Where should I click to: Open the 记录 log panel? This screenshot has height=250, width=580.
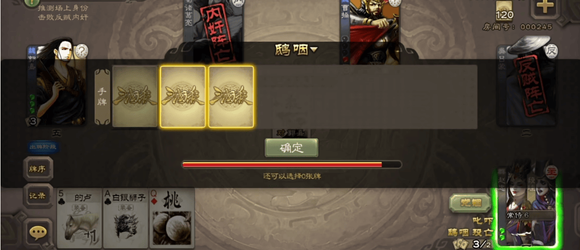coord(38,196)
